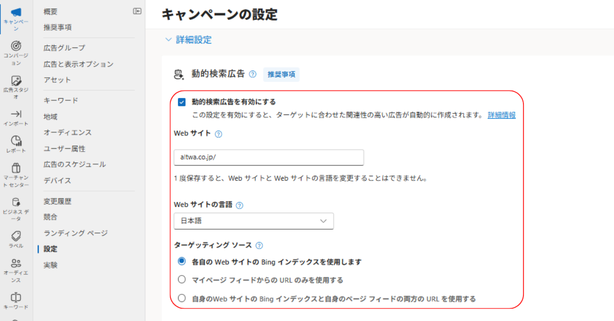
Task: Click the 詳細情報 link
Action: click(501, 115)
